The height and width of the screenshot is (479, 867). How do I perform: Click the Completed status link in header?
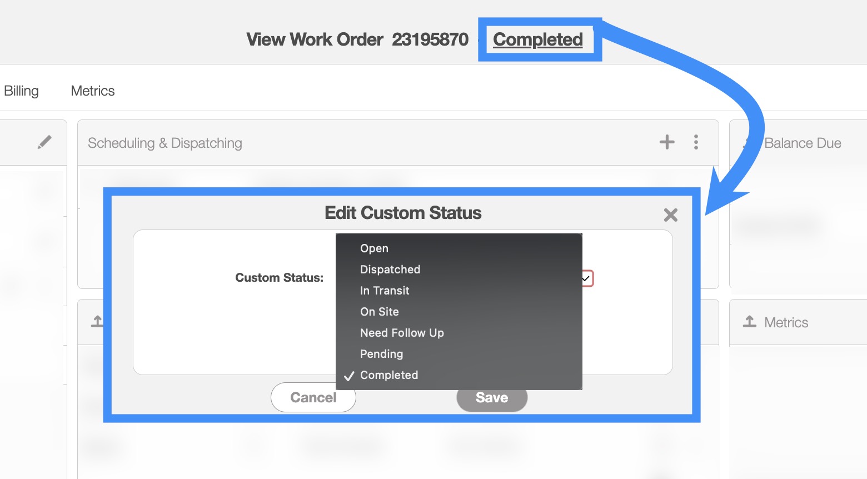(537, 39)
